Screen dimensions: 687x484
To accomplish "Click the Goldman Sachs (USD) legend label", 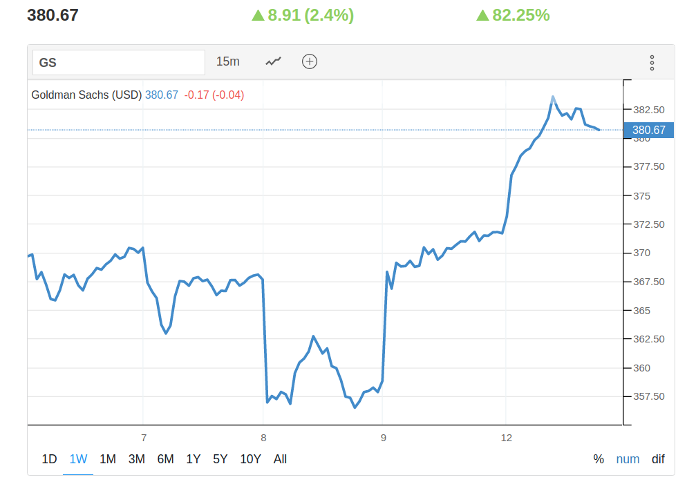I will tap(86, 95).
